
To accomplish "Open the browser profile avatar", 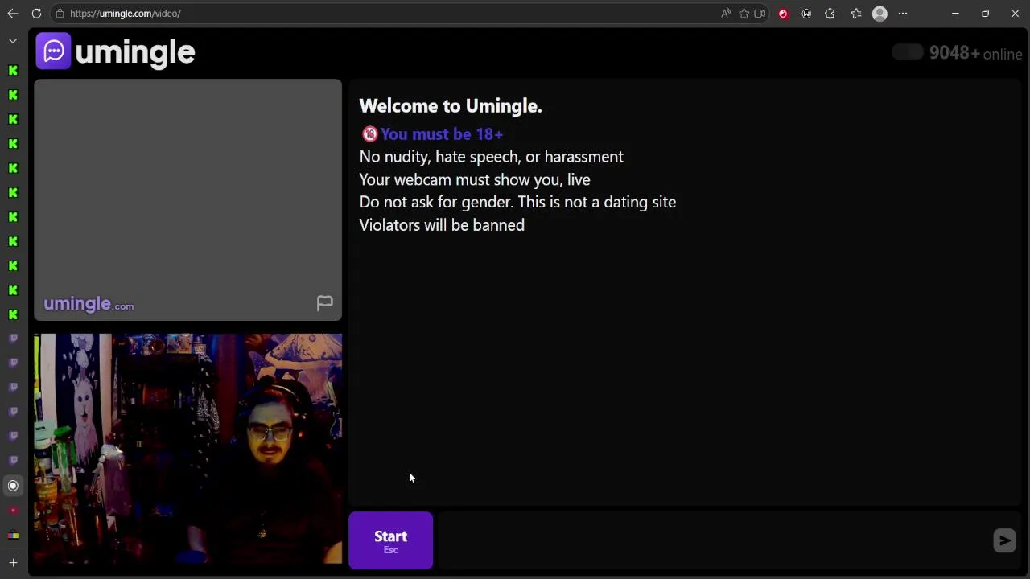I will tap(880, 14).
